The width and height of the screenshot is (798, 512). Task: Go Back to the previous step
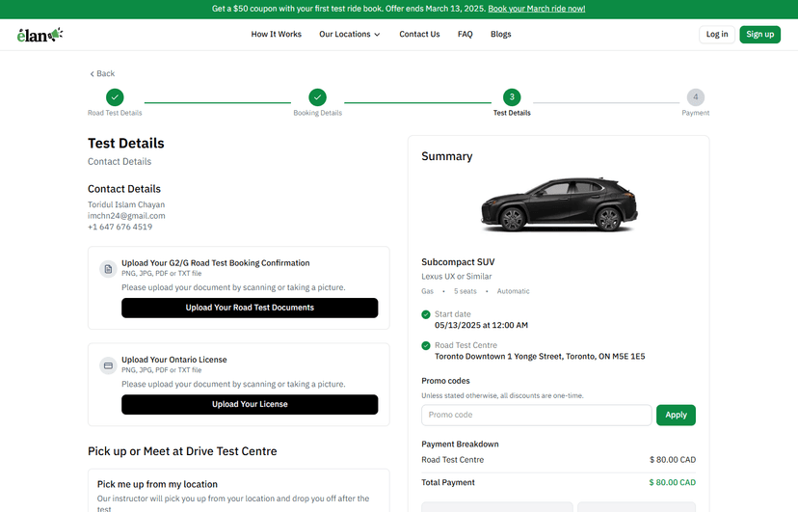102,74
